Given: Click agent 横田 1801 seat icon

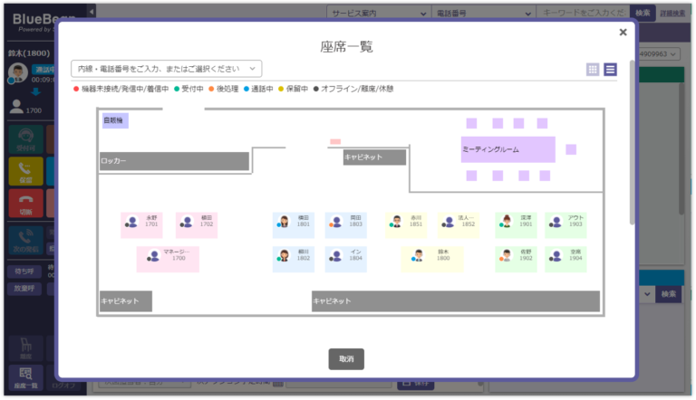Looking at the screenshot, I should point(284,223).
